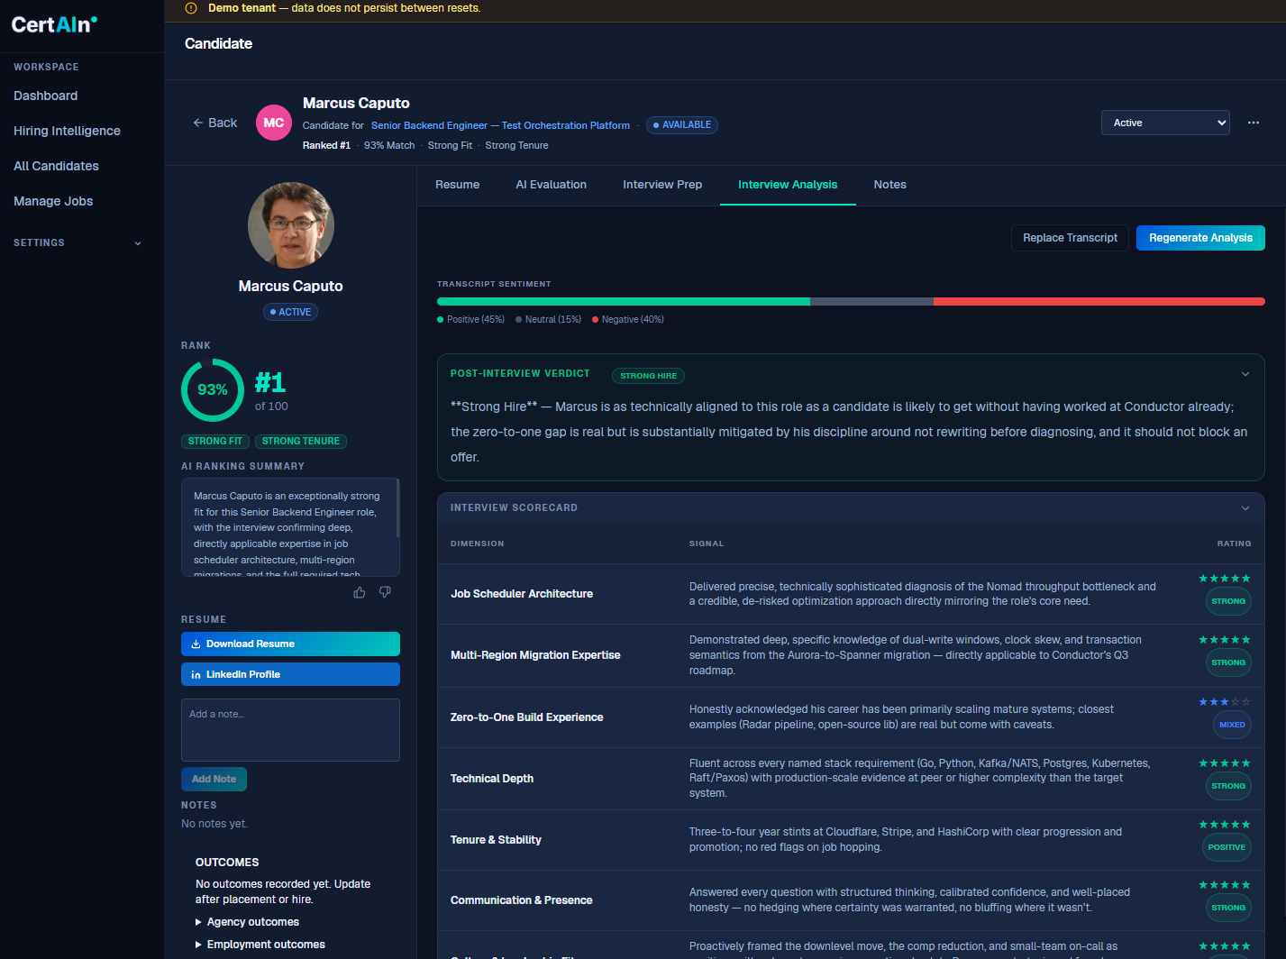Open the Interview Prep tab
The height and width of the screenshot is (959, 1286).
point(662,185)
